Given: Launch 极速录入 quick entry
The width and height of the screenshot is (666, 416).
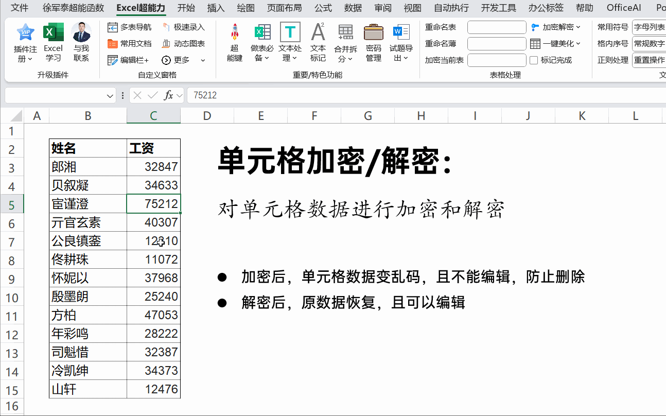Looking at the screenshot, I should click(183, 27).
